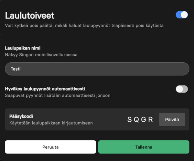Click the Laulutoiveet heading

[x=30, y=15]
